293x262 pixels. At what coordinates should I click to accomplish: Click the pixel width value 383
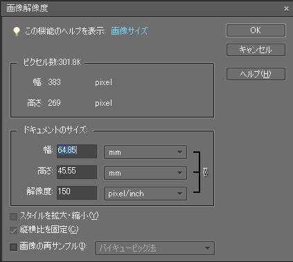54,82
